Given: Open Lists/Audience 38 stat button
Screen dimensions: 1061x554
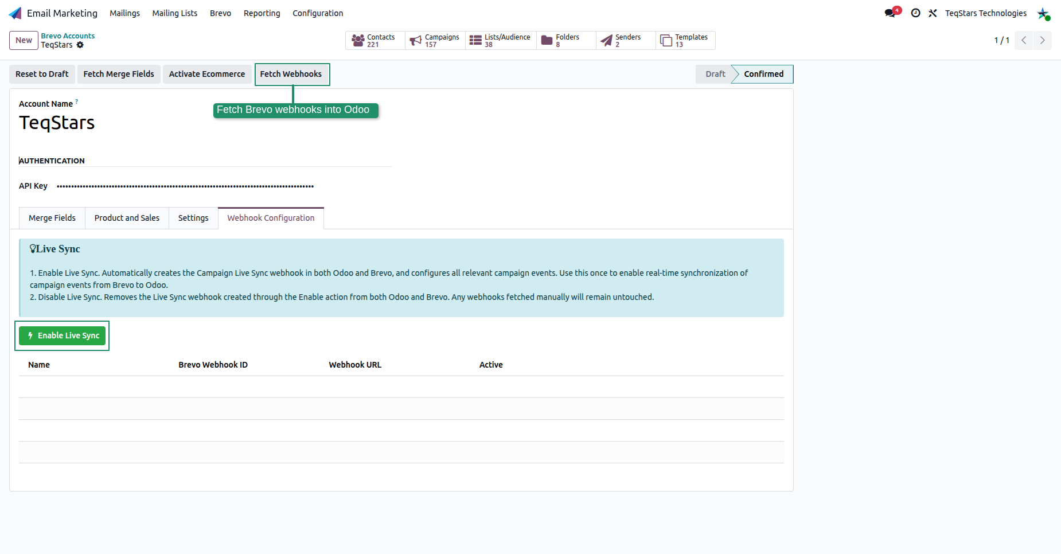Looking at the screenshot, I should pyautogui.click(x=501, y=40).
